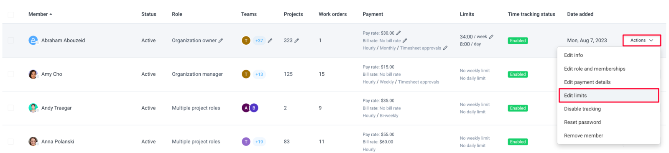Viewport: 669px width, 153px height.
Task: Check the box for Anna Polanski
Action: (x=11, y=142)
